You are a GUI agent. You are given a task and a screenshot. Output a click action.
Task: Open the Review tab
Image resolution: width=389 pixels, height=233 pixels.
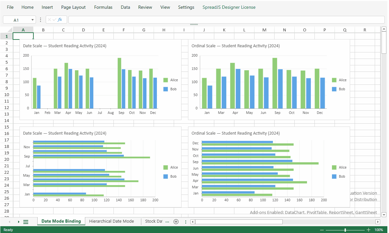(145, 7)
